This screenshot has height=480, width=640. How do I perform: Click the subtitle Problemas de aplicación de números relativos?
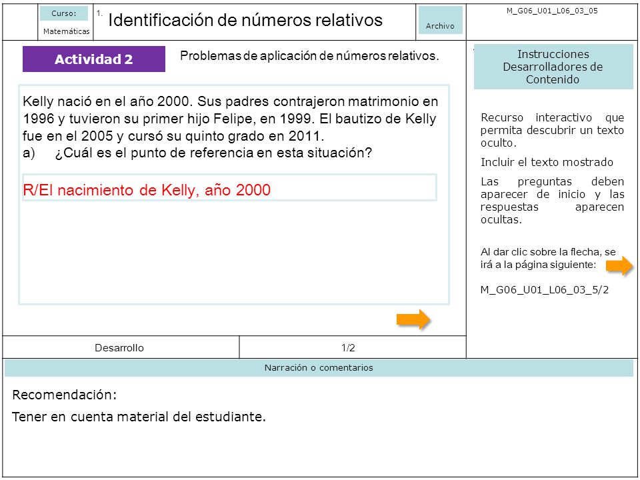tap(309, 56)
